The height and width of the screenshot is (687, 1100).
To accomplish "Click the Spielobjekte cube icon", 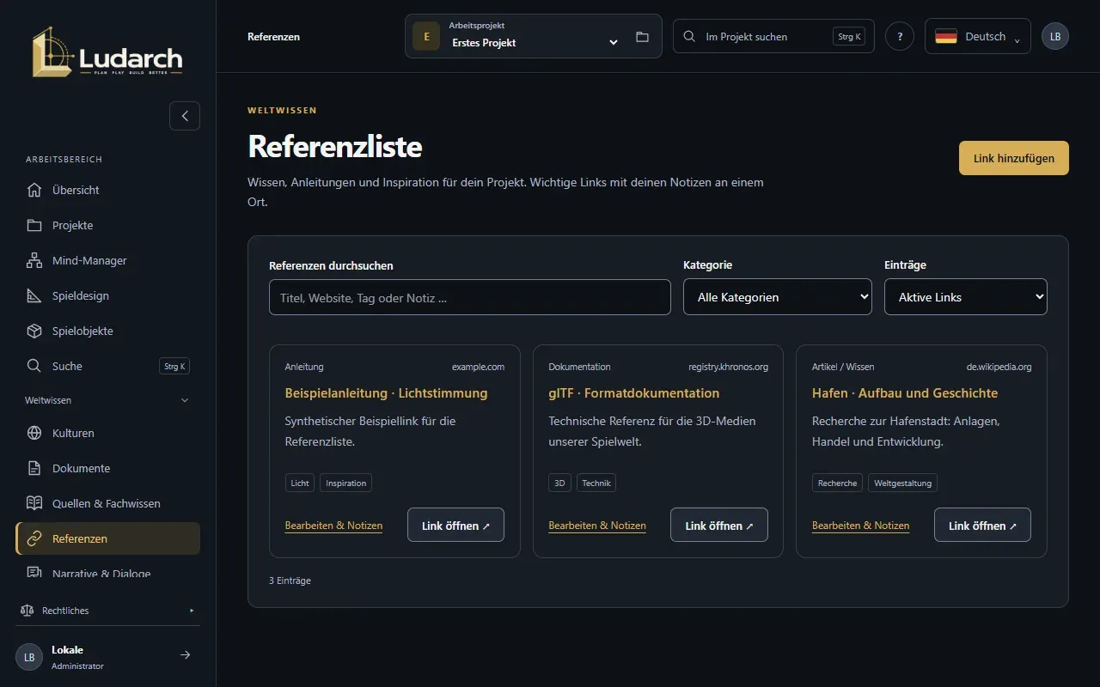I will coord(34,331).
